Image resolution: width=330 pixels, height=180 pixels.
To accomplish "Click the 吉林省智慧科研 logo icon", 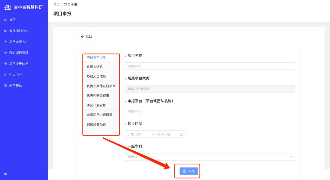I will 7,7.
